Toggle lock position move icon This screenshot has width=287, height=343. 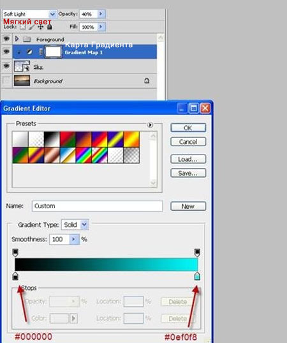coord(41,27)
